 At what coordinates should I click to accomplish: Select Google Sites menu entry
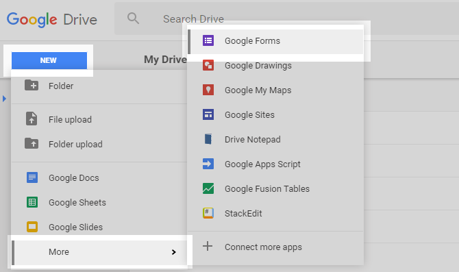(x=275, y=115)
